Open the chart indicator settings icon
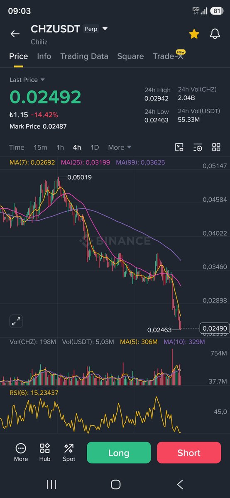This screenshot has height=498, width=230. 198,147
